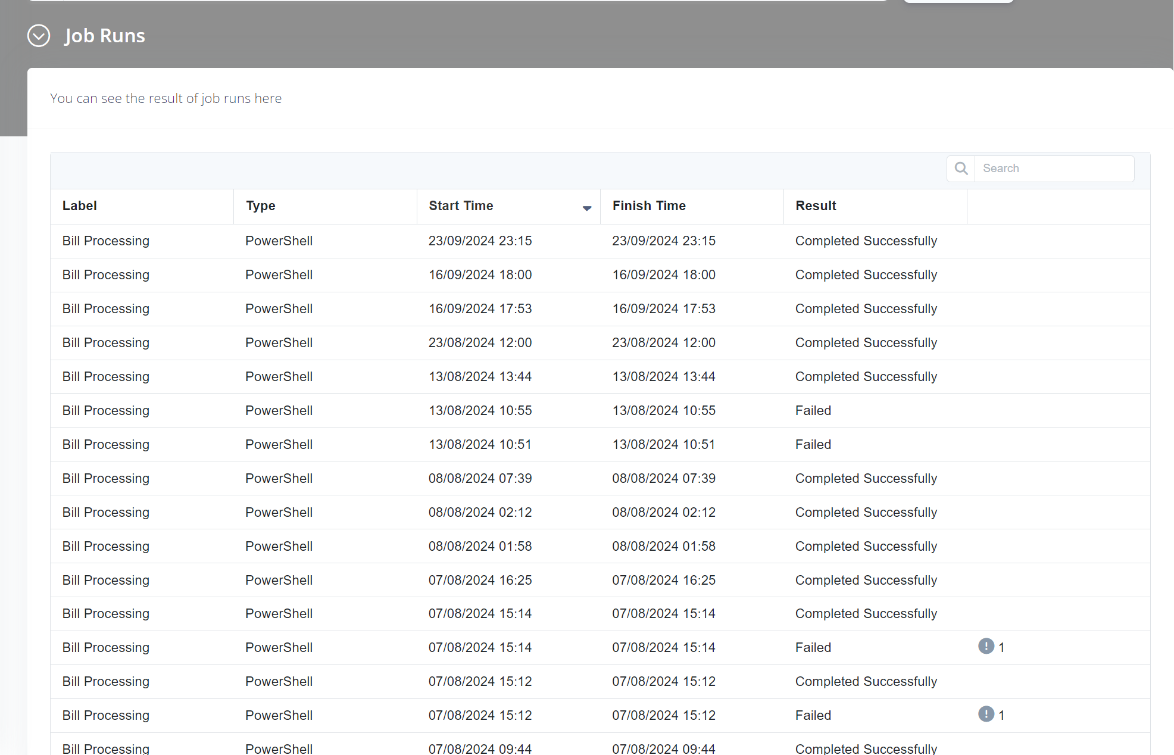Image resolution: width=1174 pixels, height=755 pixels.
Task: Focus the Search input field
Action: pos(1054,169)
